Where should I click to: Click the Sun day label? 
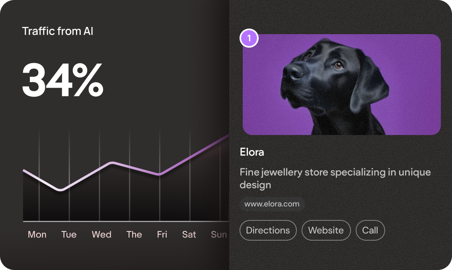coord(219,235)
